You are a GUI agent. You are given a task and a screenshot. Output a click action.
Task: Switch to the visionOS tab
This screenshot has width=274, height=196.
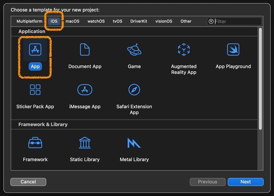(164, 21)
